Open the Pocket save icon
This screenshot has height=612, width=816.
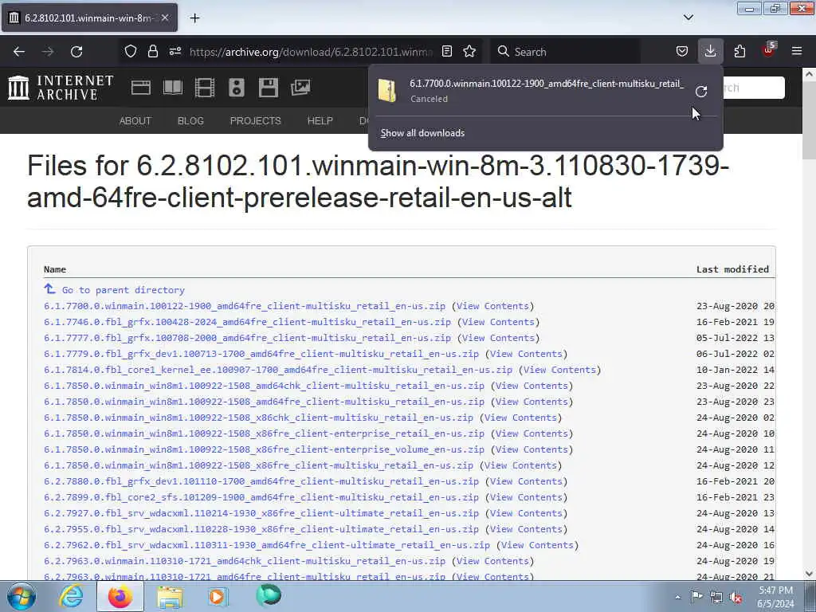pos(682,52)
